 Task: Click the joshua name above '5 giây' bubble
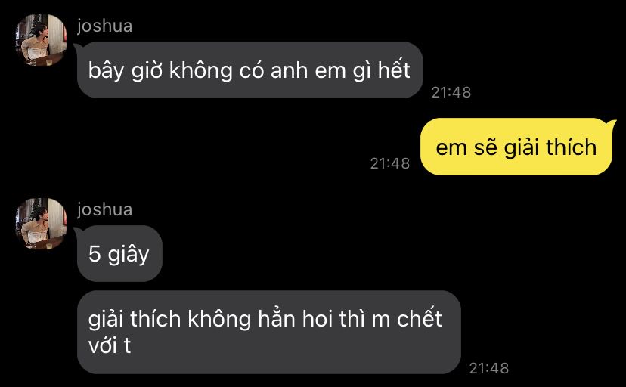click(104, 209)
